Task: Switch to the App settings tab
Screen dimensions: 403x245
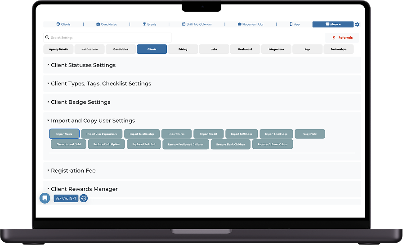Action: pyautogui.click(x=307, y=49)
